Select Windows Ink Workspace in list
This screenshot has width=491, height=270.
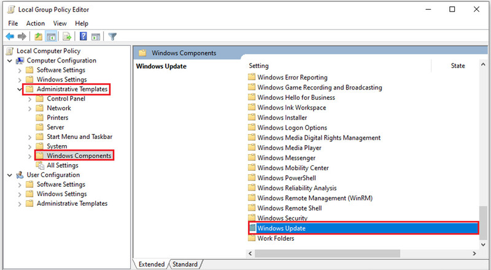tap(292, 108)
